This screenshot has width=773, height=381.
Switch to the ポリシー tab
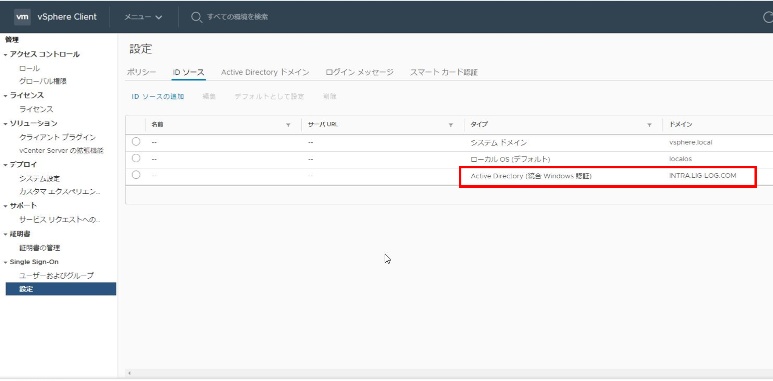tap(142, 72)
